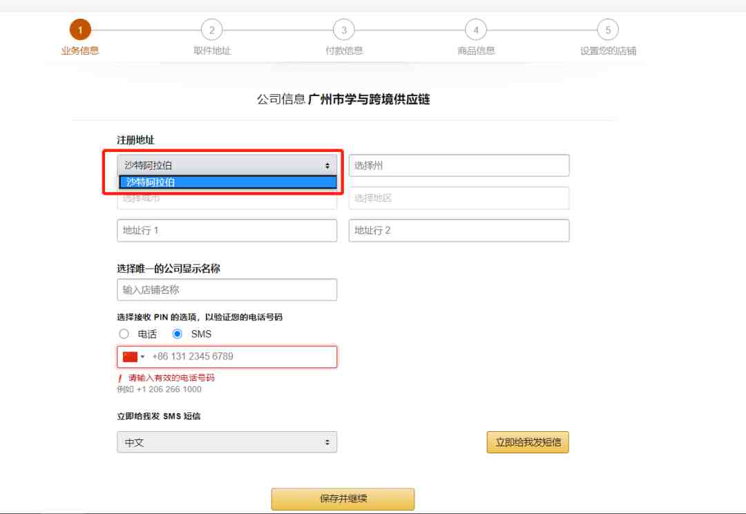Screen dimensions: 746x514
Task: Open the 沙特阿拉伯 country dropdown
Action: tap(227, 165)
